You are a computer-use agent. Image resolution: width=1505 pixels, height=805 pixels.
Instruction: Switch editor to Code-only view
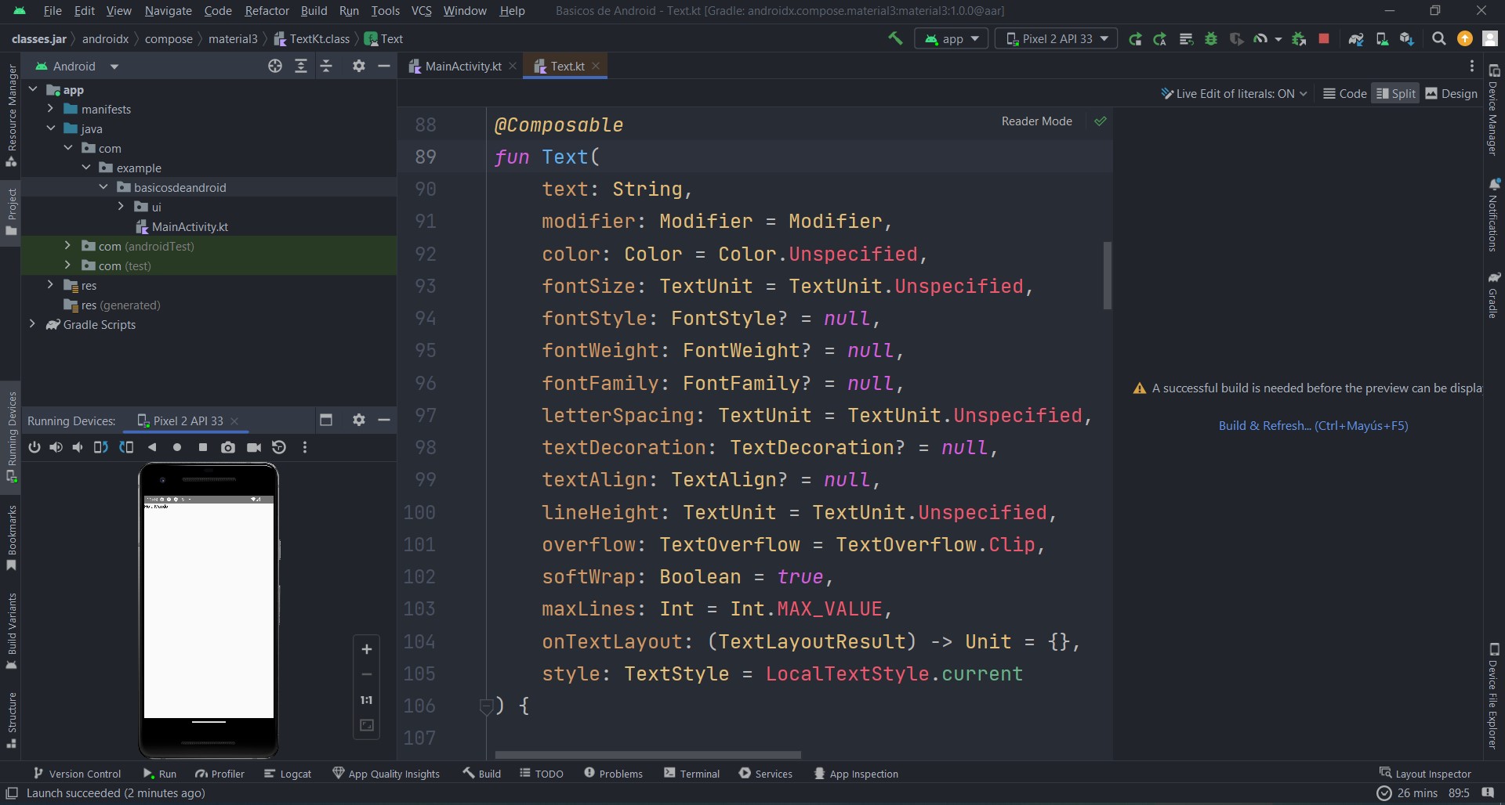point(1345,94)
